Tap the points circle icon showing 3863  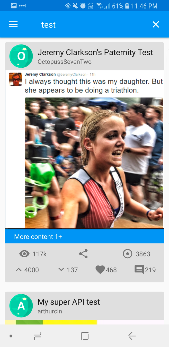[127, 254]
